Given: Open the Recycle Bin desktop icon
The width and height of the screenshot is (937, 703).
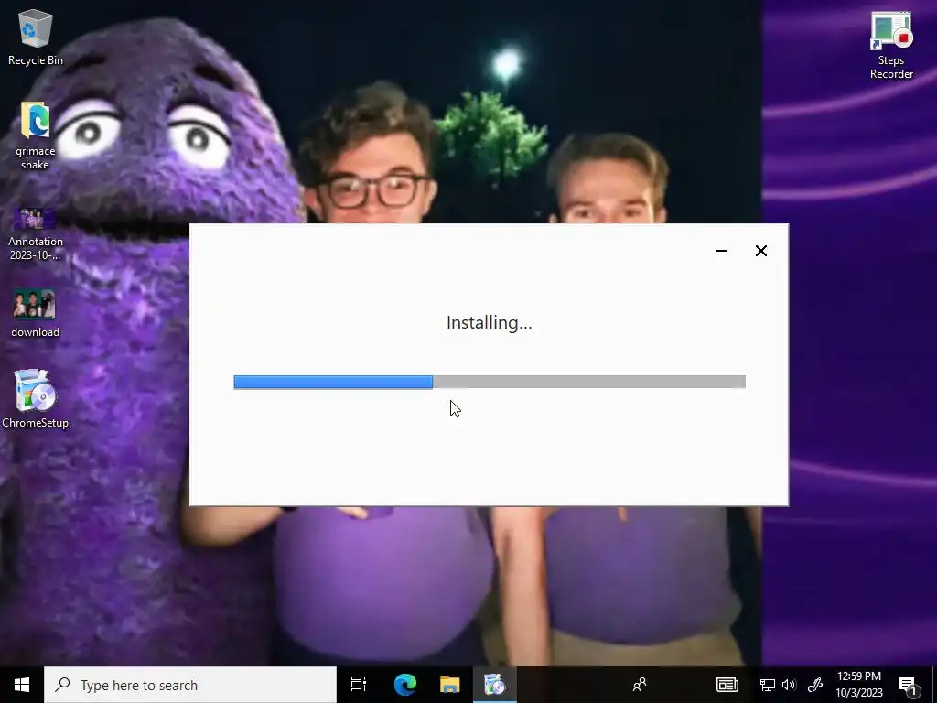Looking at the screenshot, I should pyautogui.click(x=36, y=37).
